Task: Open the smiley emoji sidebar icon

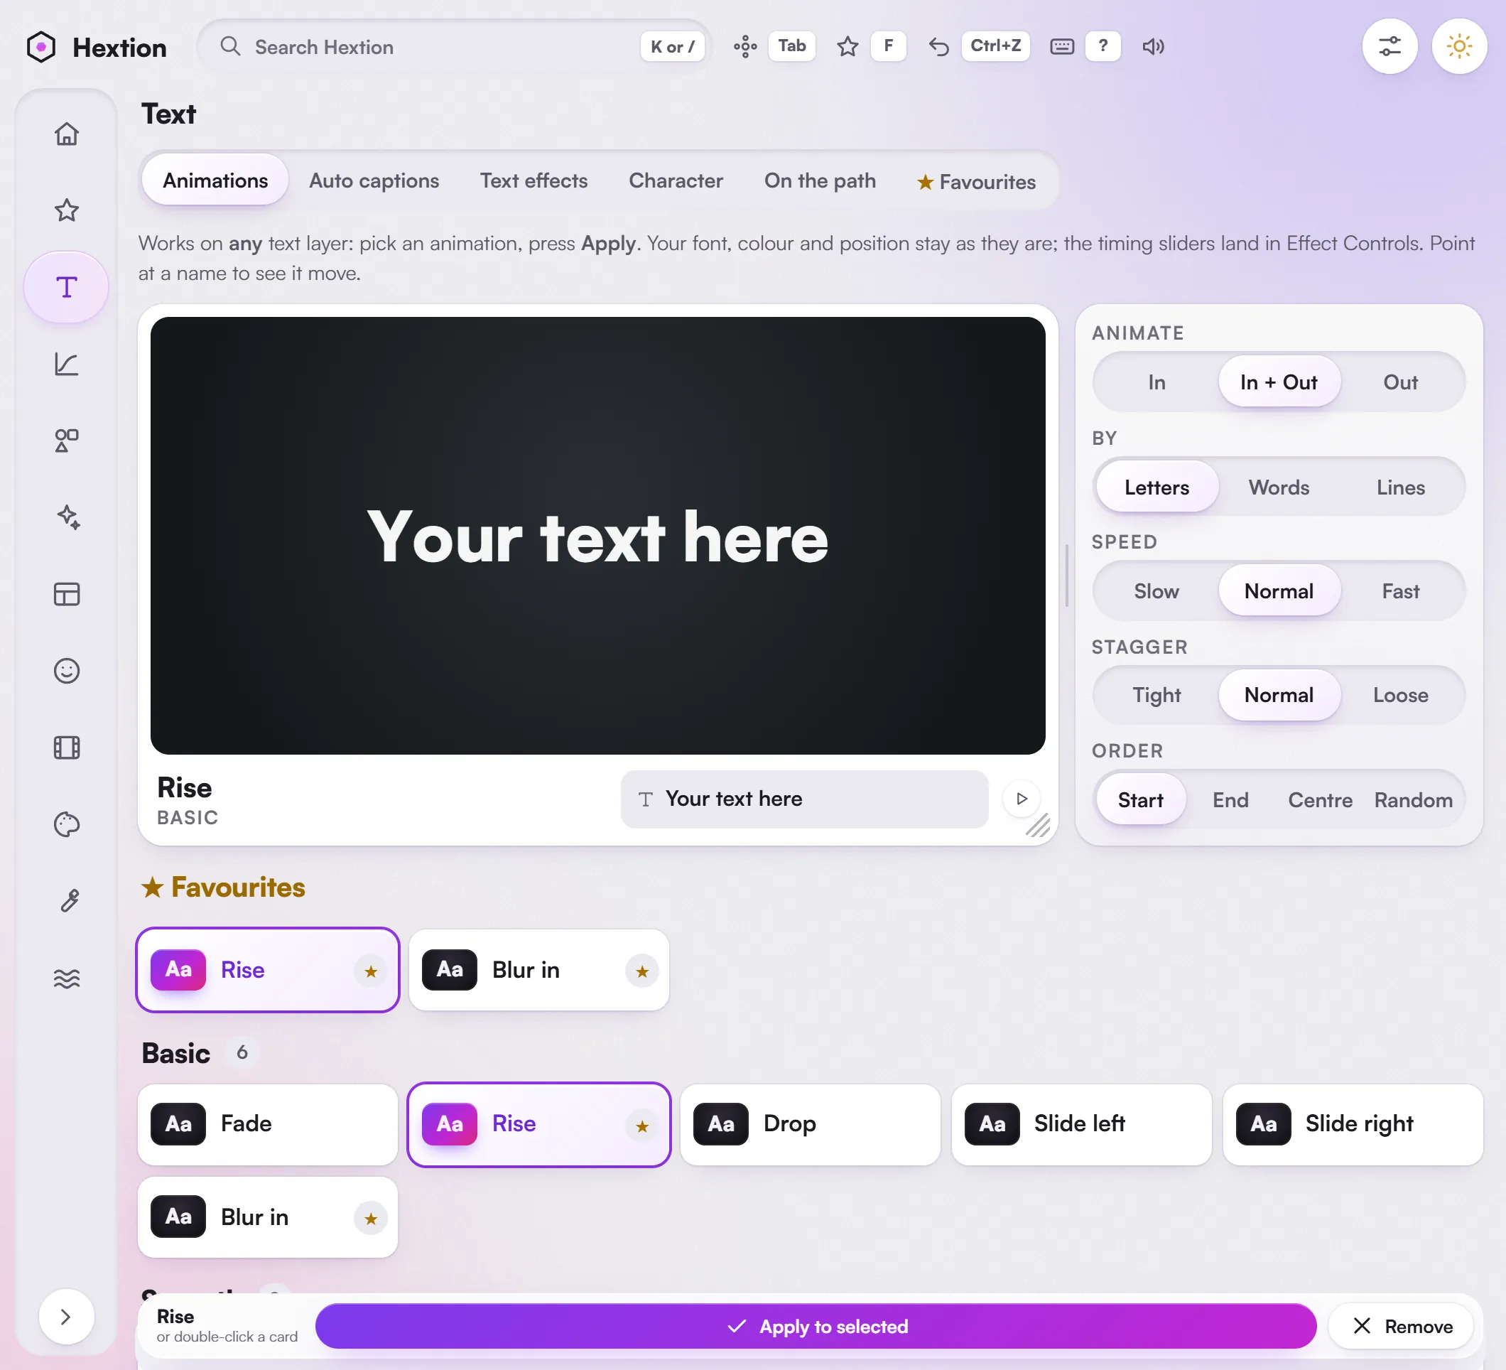Action: click(67, 670)
